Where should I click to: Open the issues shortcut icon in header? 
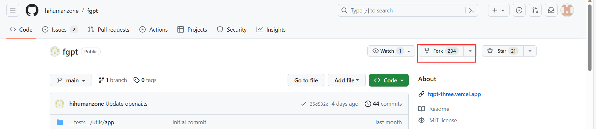pos(519,10)
